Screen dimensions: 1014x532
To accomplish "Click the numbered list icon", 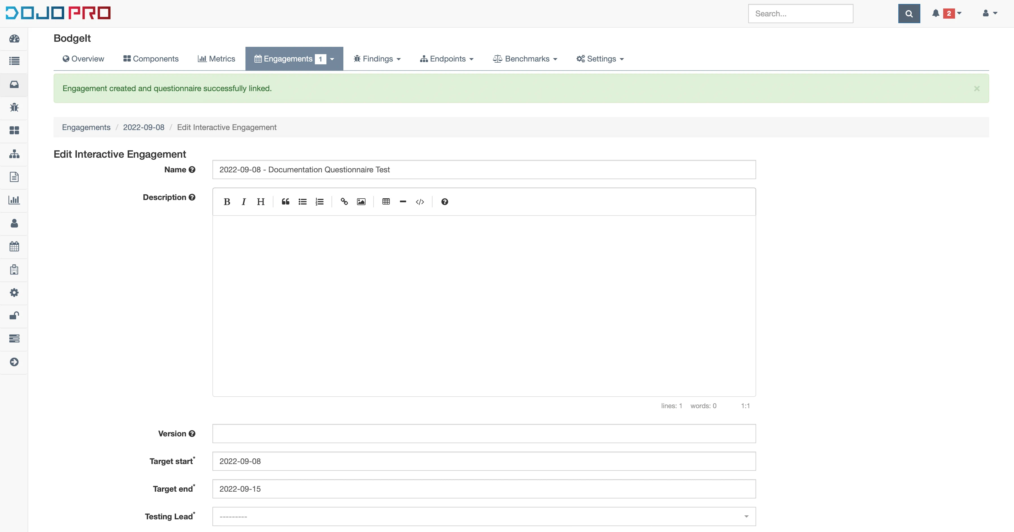I will coord(319,202).
